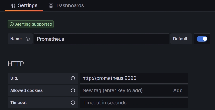
Task: Show info tooltip for Name field
Action: point(27,39)
